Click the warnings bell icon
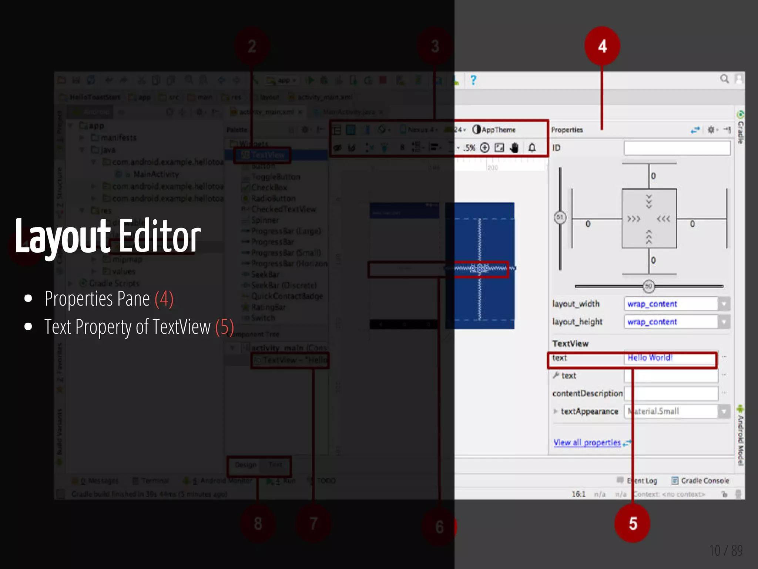The width and height of the screenshot is (758, 569). 532,148
